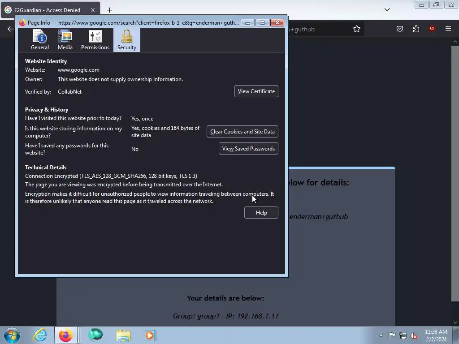Click the scroll up arrow on the page
Screen dimensions: 459x344
[x=455, y=42]
